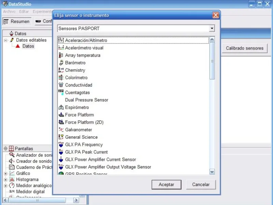Select the Force Platform list icon
Image resolution: width=273 pixels, height=205 pixels.
click(x=61, y=115)
